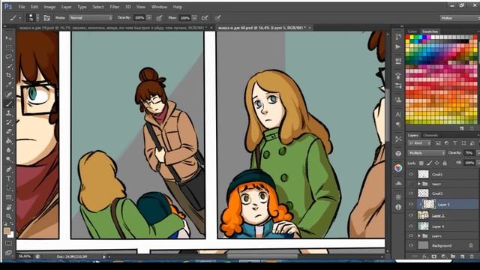480x270 pixels.
Task: Open the Window menu
Action: pos(159,7)
